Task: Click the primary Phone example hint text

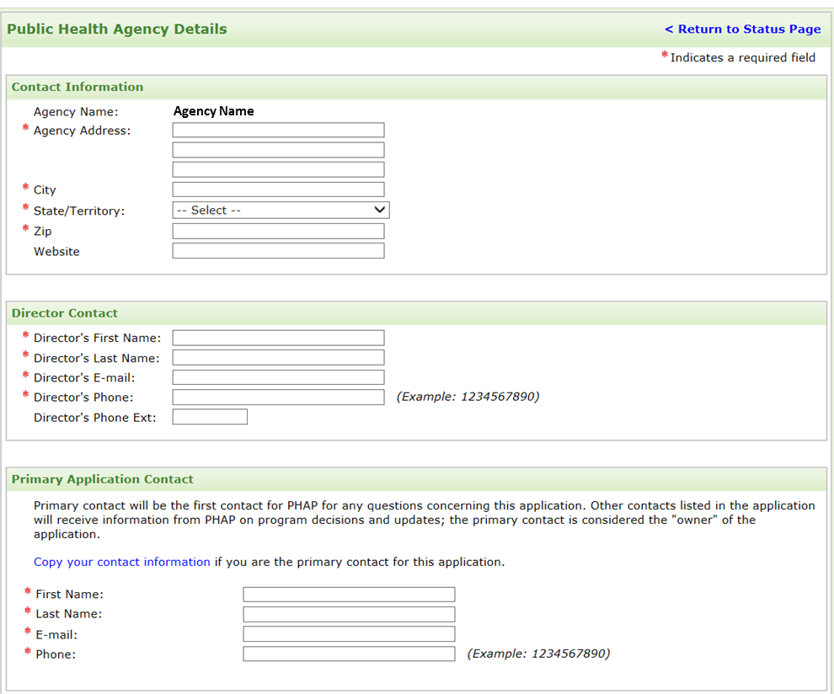Action: point(539,654)
